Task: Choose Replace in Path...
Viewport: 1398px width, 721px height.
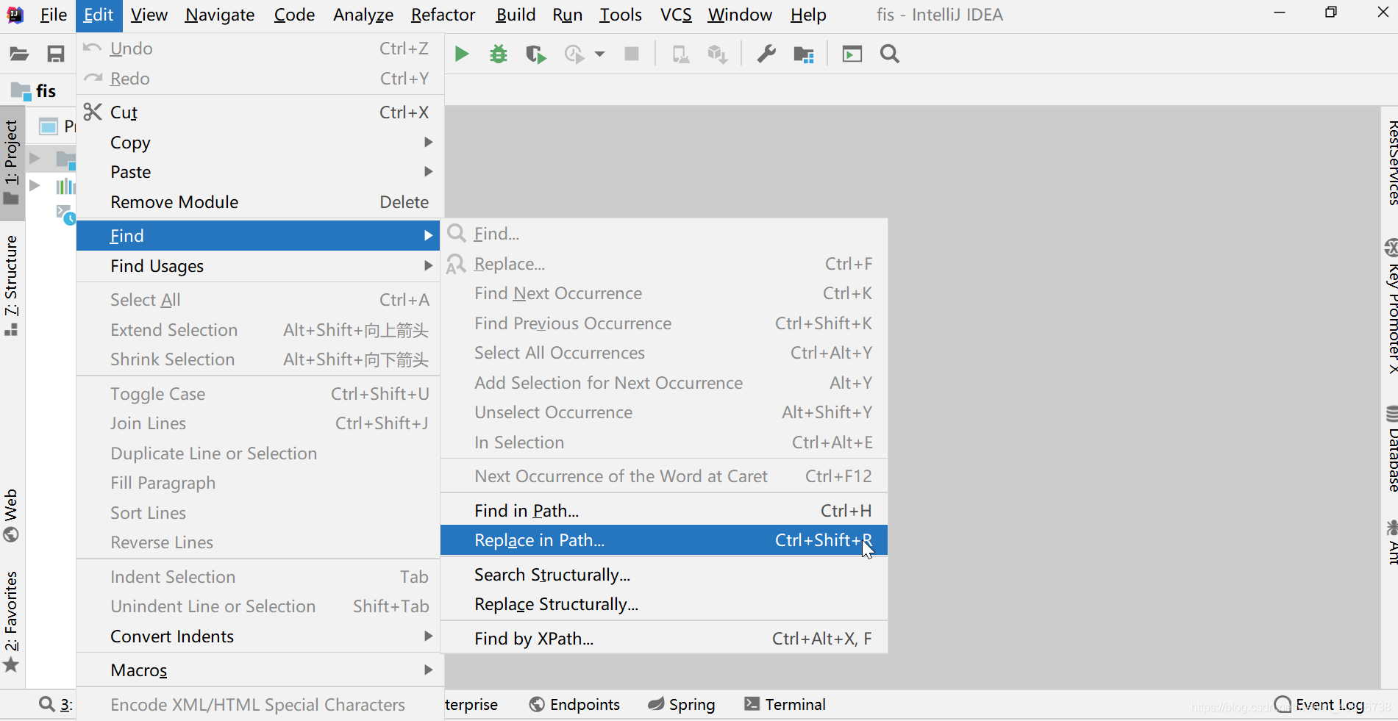Action: pos(664,539)
